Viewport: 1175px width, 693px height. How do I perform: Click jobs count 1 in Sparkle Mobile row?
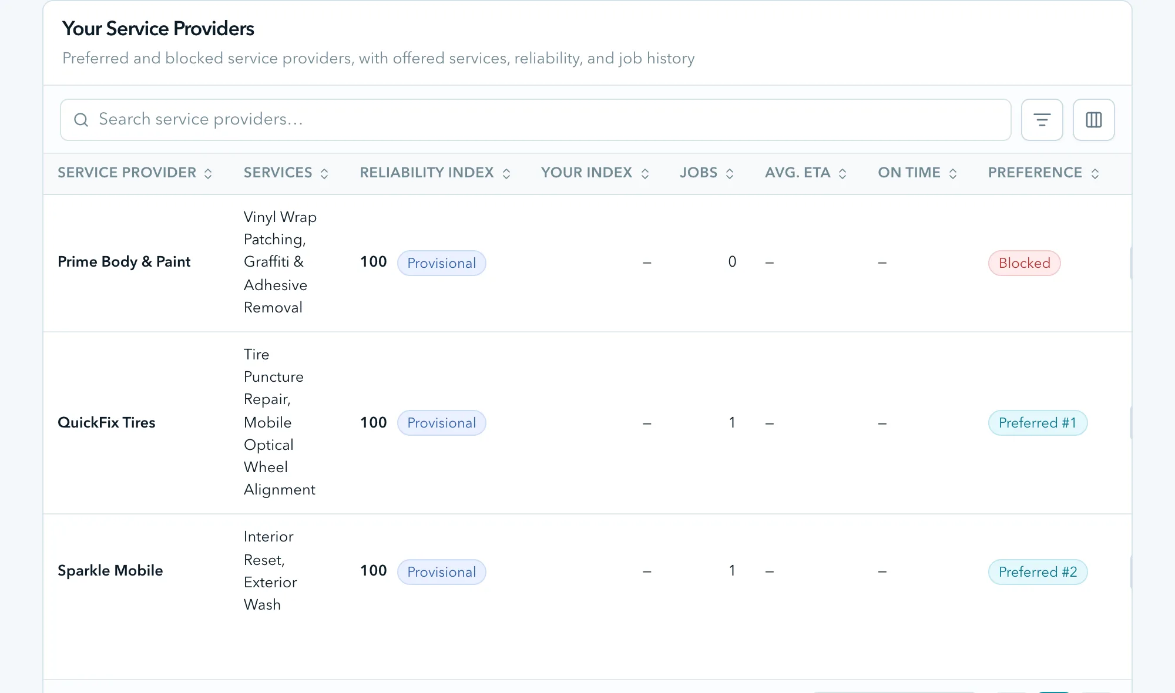coord(732,571)
